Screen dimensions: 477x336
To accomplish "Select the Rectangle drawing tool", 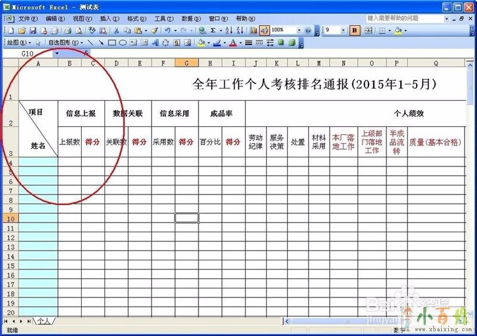I will [111, 43].
